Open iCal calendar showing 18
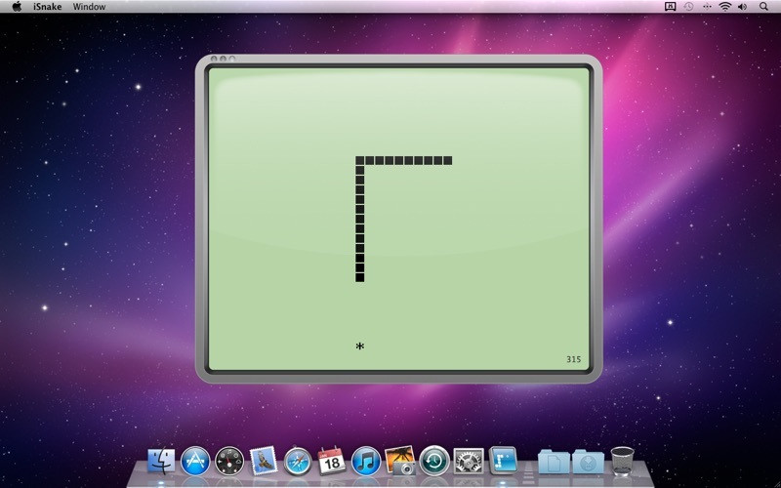 pyautogui.click(x=332, y=461)
